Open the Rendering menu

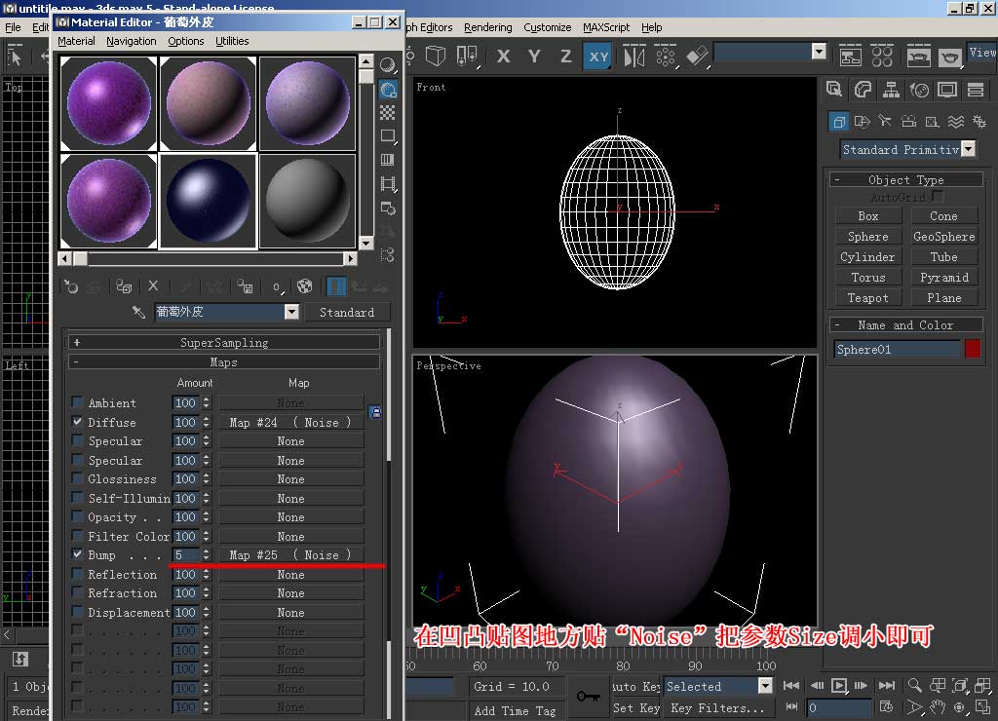tap(487, 27)
